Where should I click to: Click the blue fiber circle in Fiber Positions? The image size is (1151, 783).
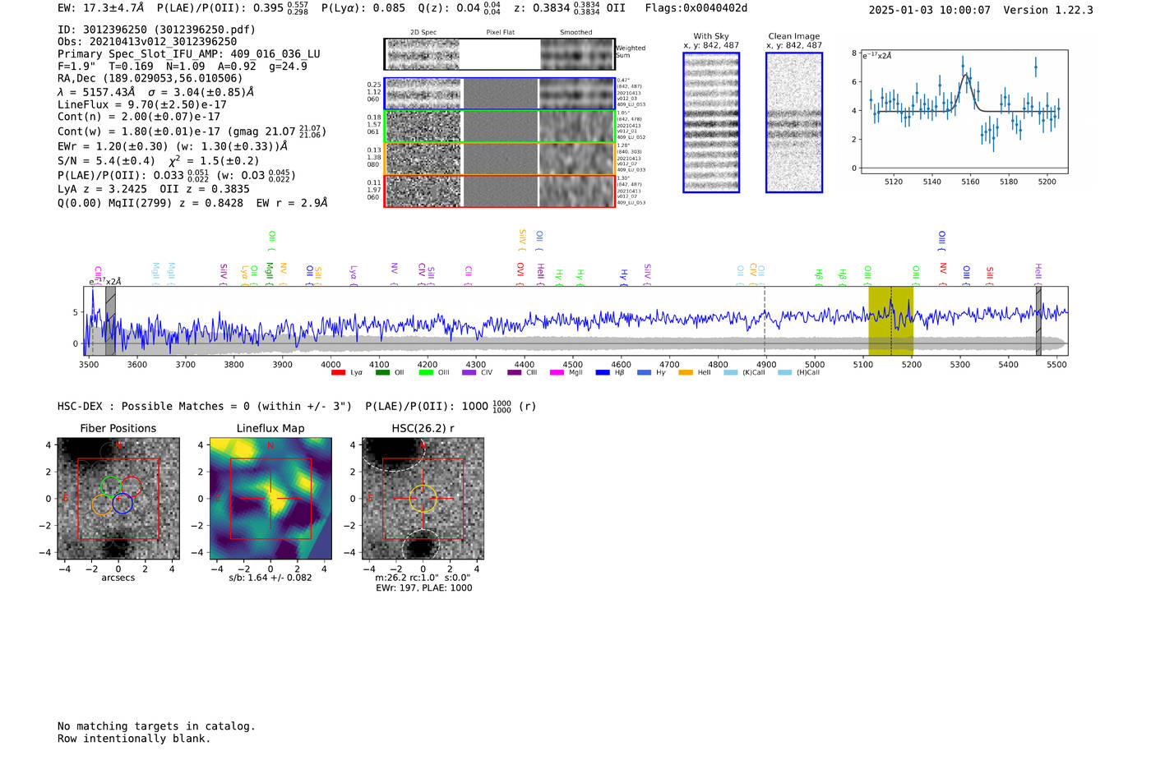pyautogui.click(x=122, y=504)
